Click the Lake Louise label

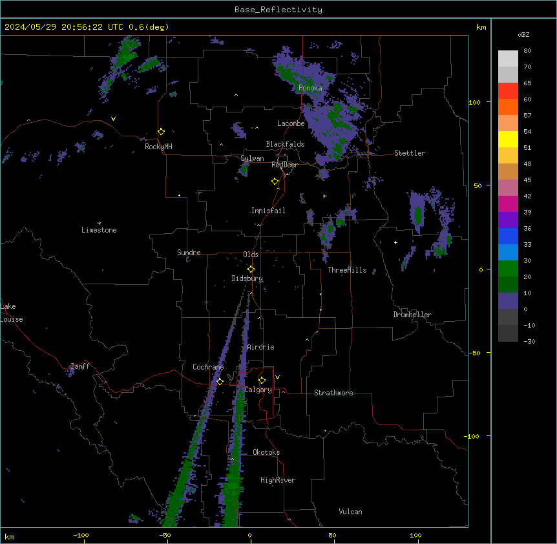point(11,313)
